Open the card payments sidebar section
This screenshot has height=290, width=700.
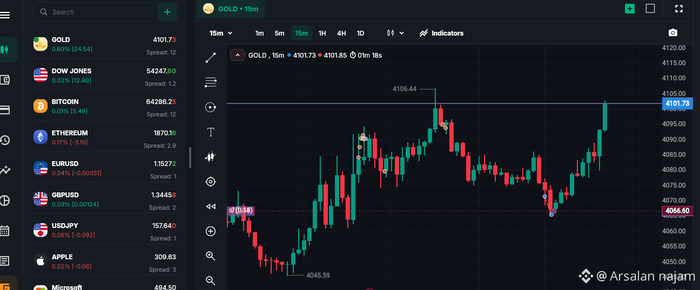pyautogui.click(x=5, y=110)
